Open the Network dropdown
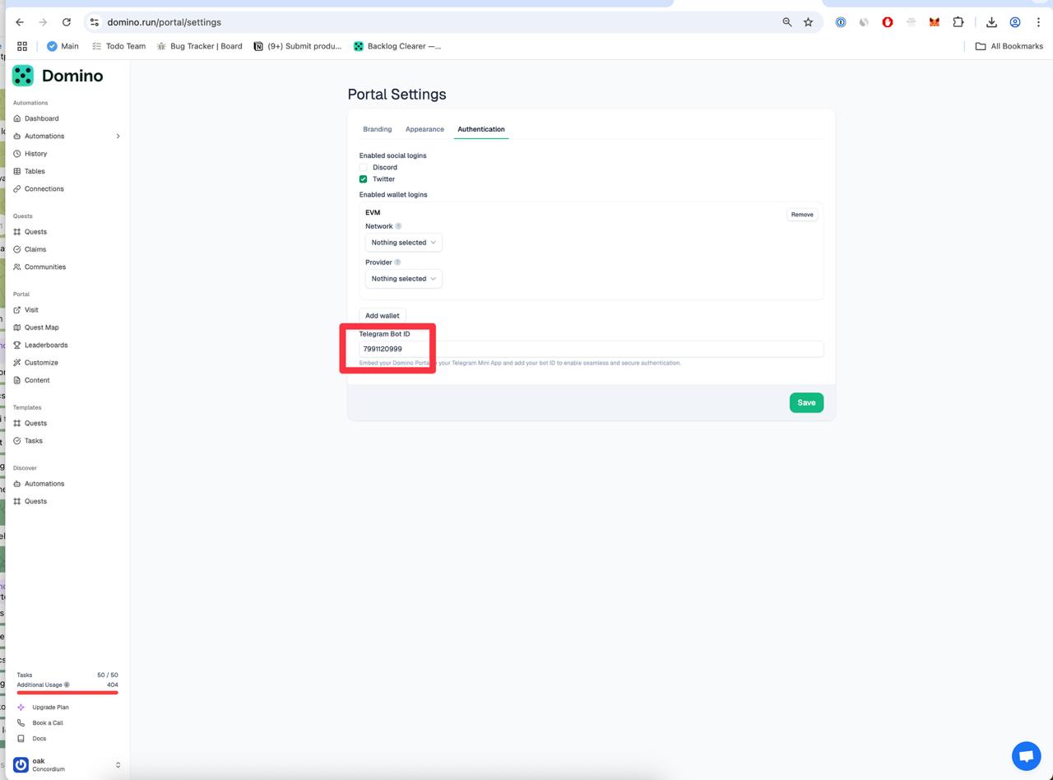Screen dimensions: 1053x780 point(403,243)
